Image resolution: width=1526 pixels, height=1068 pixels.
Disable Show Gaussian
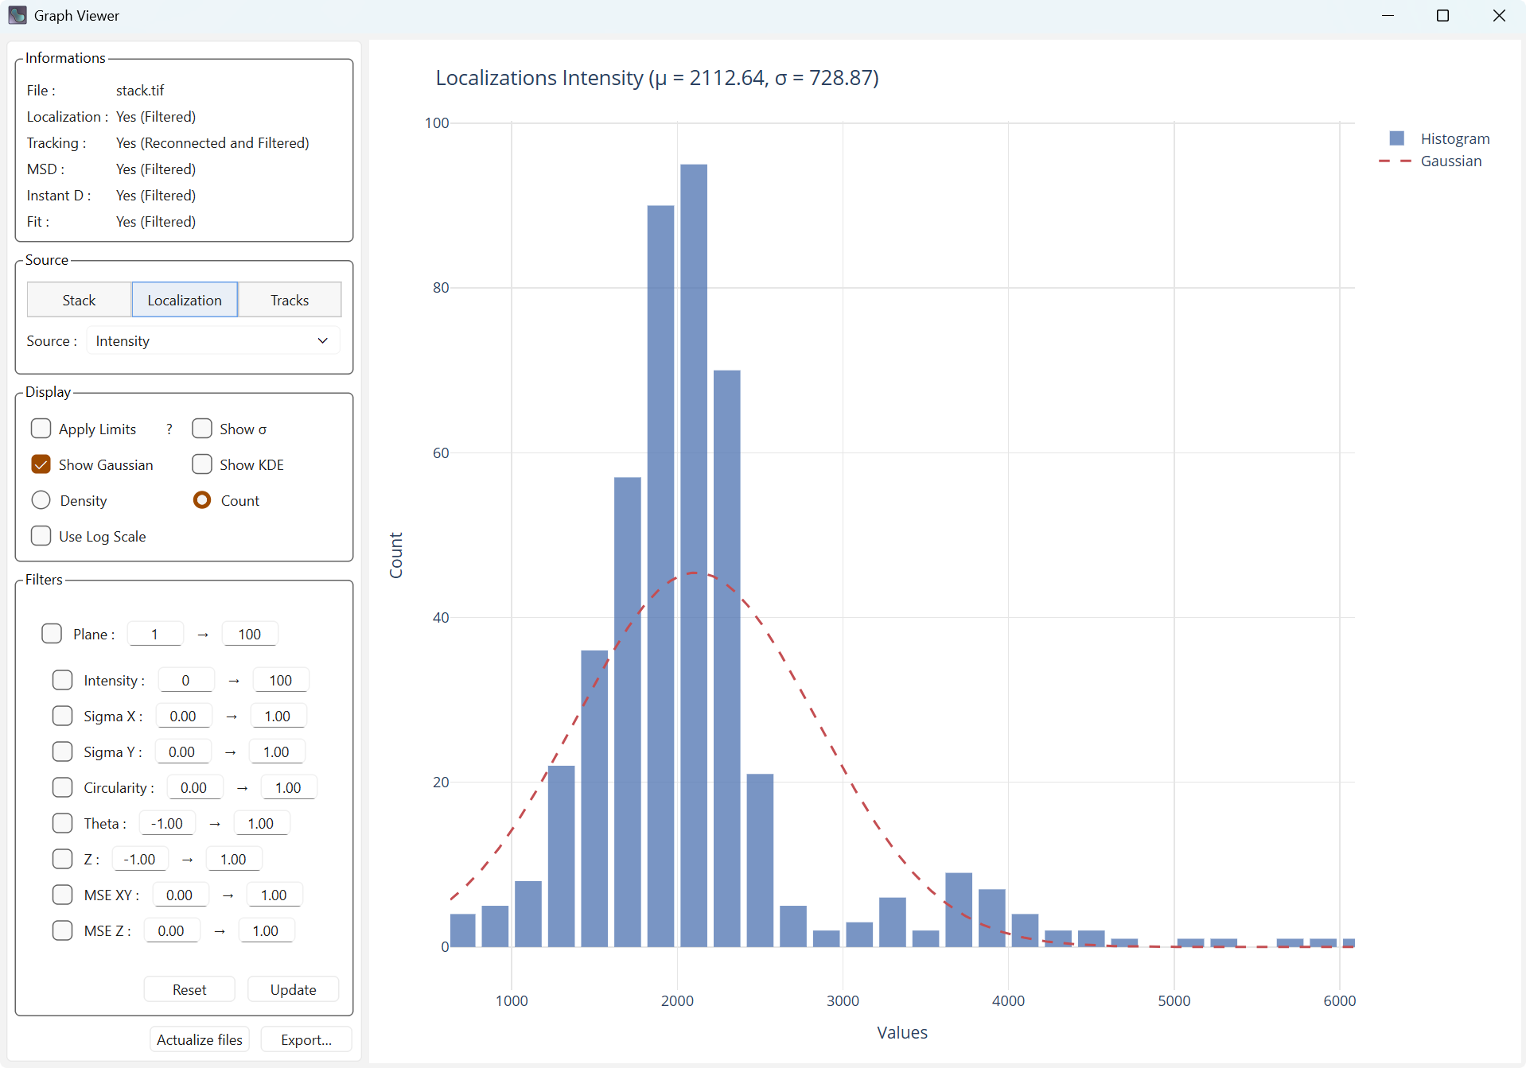[41, 464]
